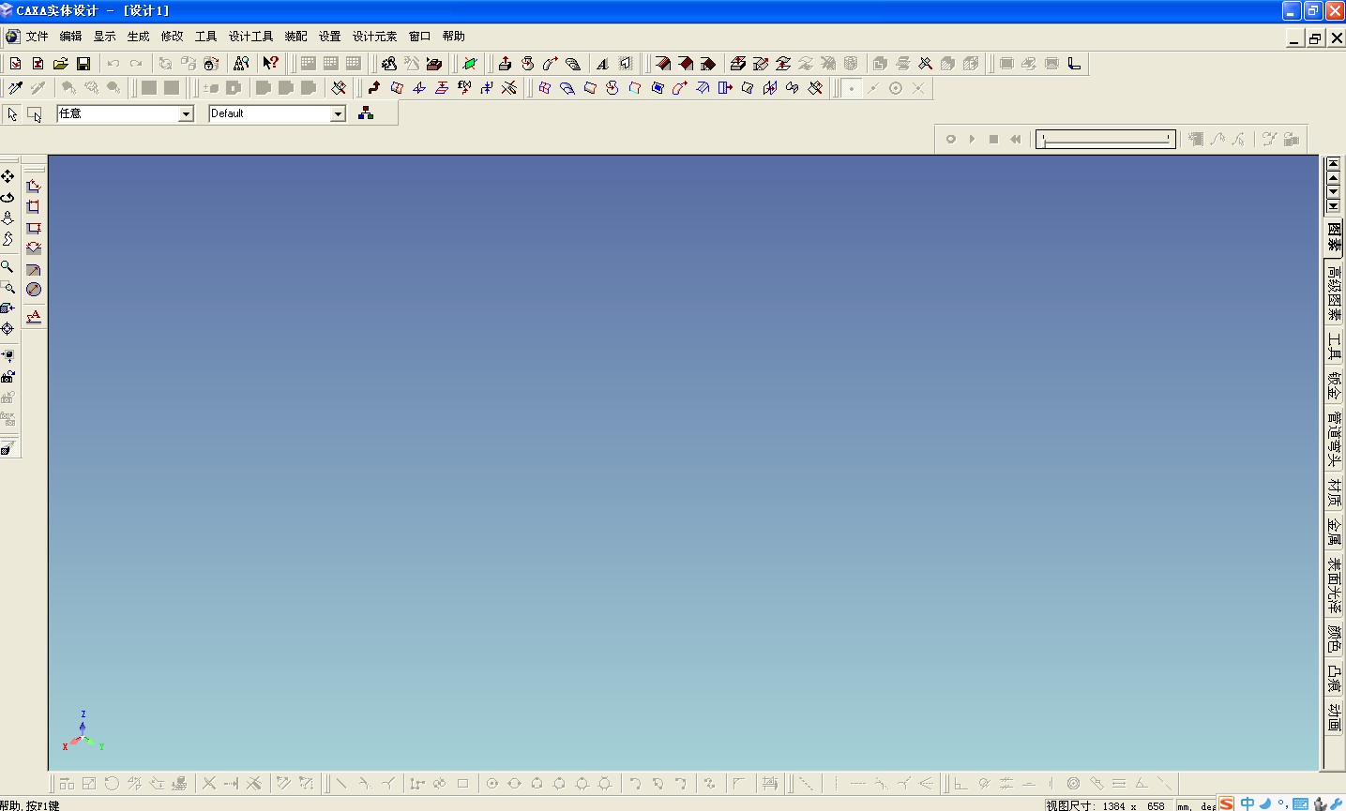This screenshot has height=811, width=1346.
Task: Select the diameter dimension tool
Action: tap(34, 290)
